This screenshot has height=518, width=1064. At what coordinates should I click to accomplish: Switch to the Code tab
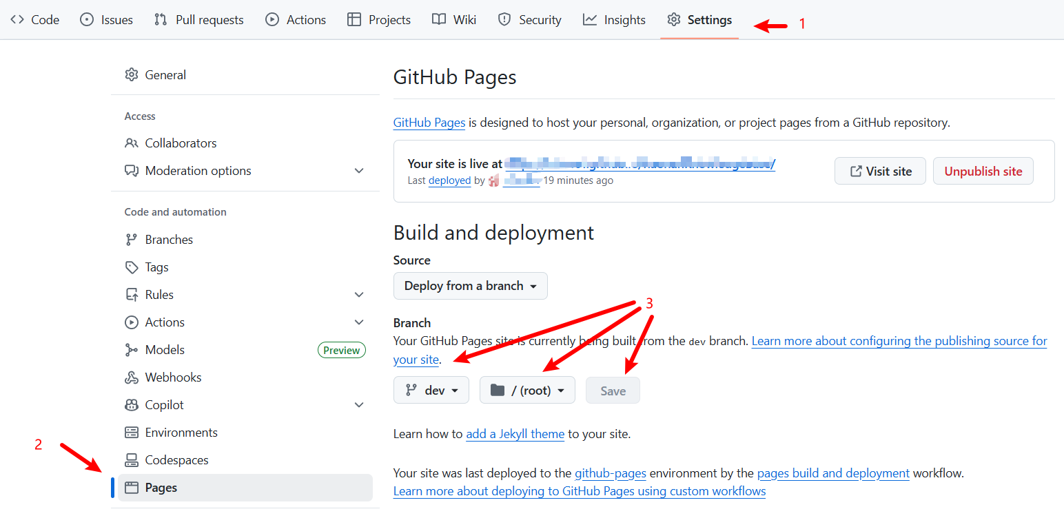34,19
